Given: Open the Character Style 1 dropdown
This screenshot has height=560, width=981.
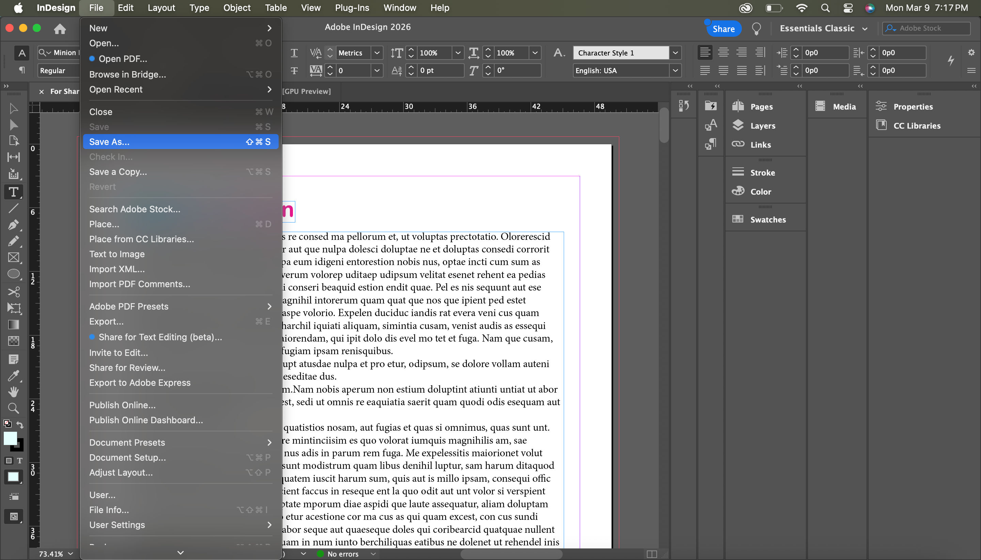Looking at the screenshot, I should pyautogui.click(x=675, y=53).
